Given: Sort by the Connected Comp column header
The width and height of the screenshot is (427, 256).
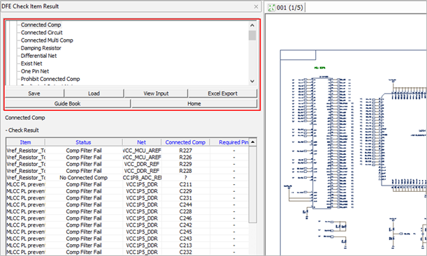Looking at the screenshot, I should [185, 142].
